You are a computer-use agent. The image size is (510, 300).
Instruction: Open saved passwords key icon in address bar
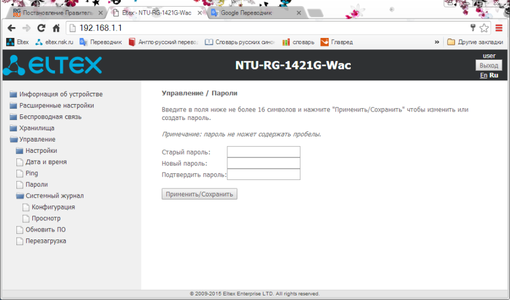pyautogui.click(x=473, y=28)
